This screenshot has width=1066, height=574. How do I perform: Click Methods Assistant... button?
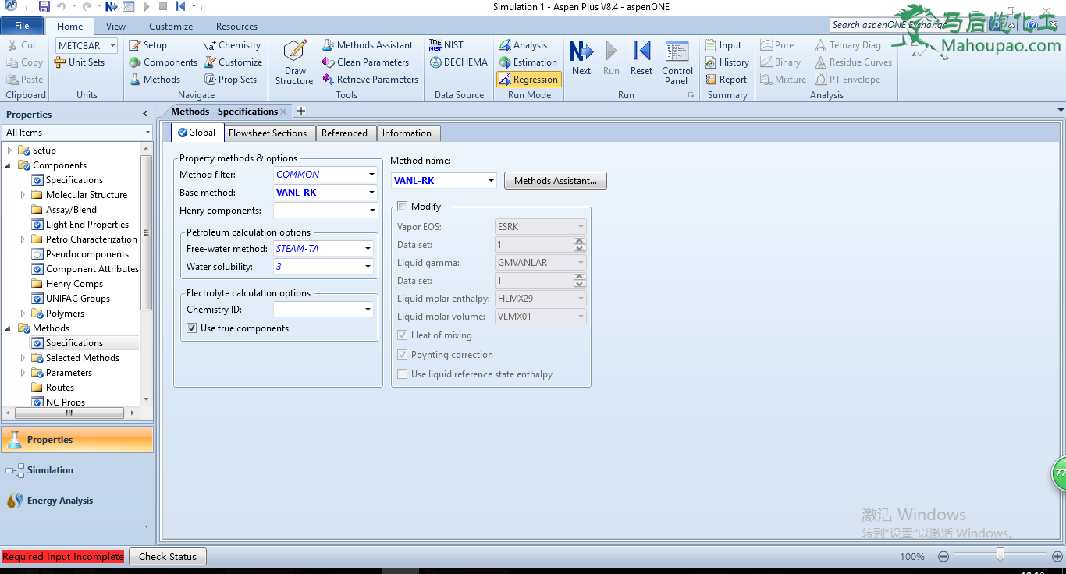556,181
